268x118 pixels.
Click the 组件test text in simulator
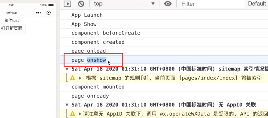coord(12,20)
